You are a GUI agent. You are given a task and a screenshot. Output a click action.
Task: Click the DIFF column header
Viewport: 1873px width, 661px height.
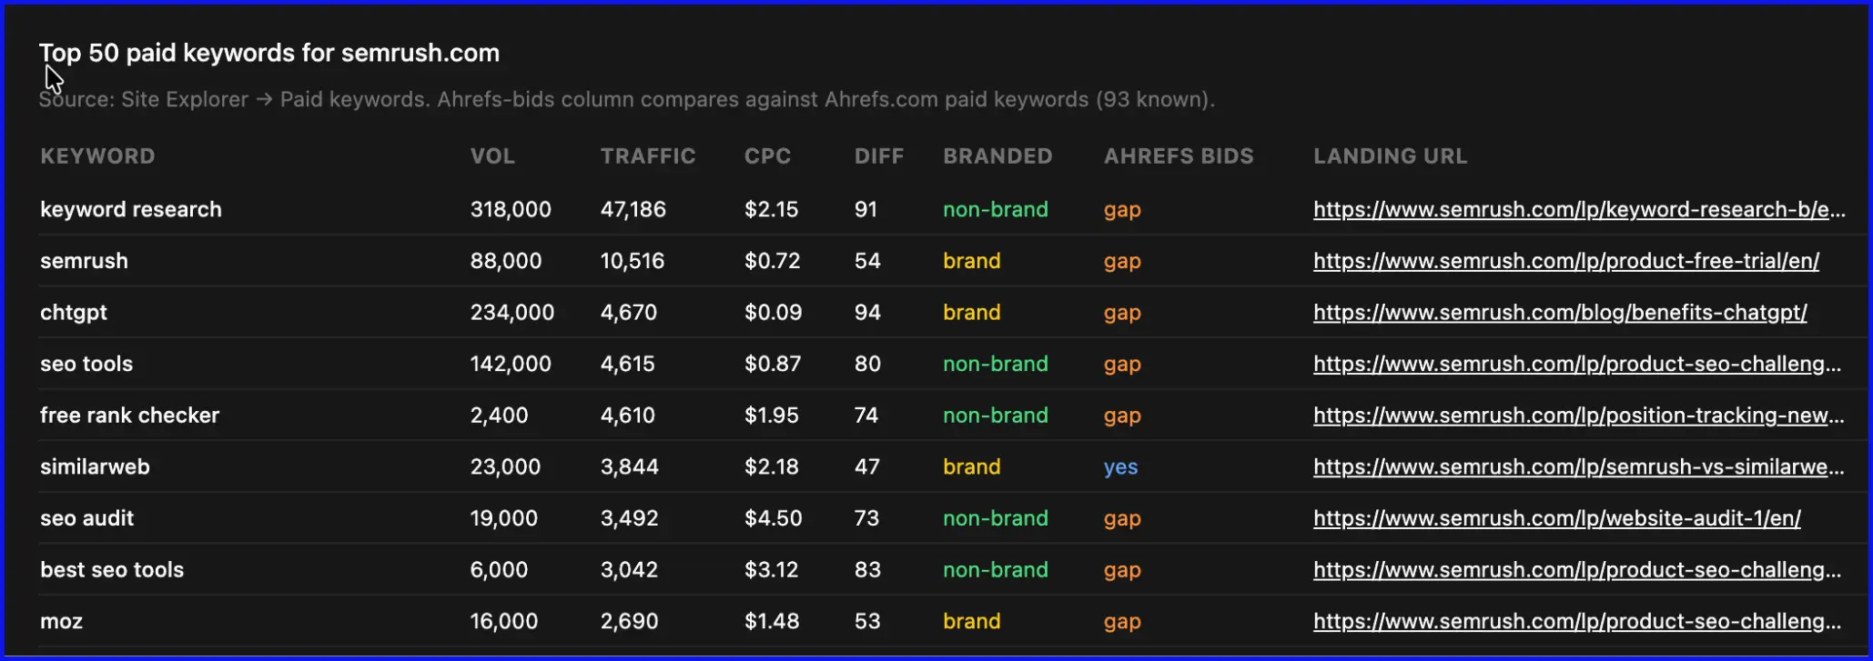click(x=879, y=156)
